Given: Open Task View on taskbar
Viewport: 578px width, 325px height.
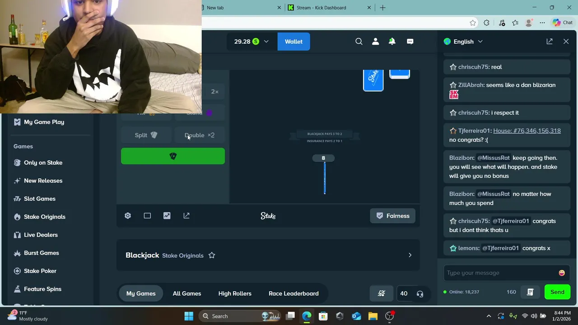Looking at the screenshot, I should point(290,316).
